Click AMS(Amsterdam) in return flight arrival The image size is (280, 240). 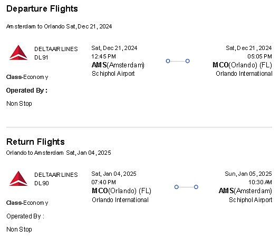pyautogui.click(x=245, y=191)
